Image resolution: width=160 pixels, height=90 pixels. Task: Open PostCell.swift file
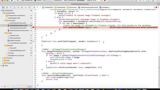[x=14, y=35]
